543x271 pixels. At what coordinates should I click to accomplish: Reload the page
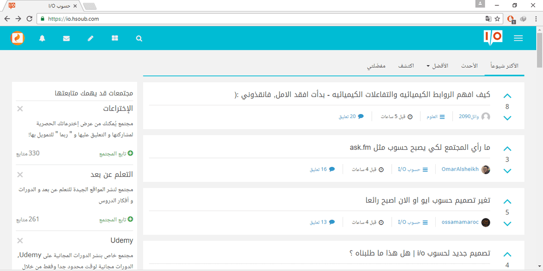tap(29, 19)
